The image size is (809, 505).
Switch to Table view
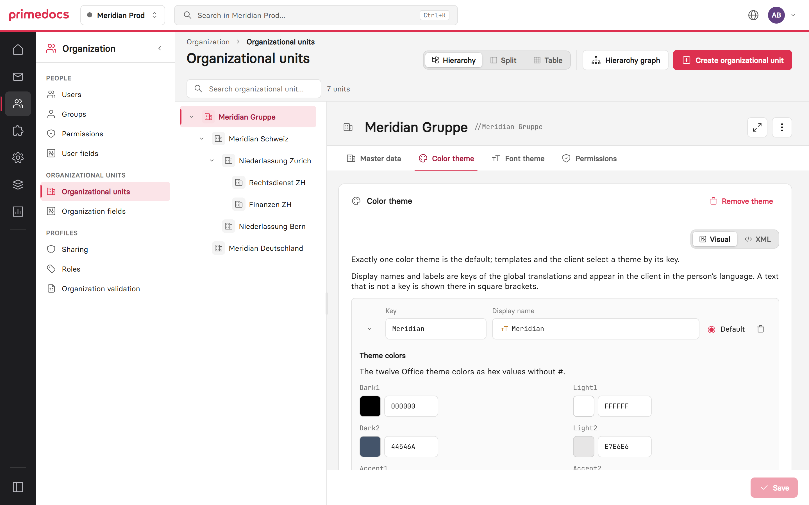[x=547, y=60]
